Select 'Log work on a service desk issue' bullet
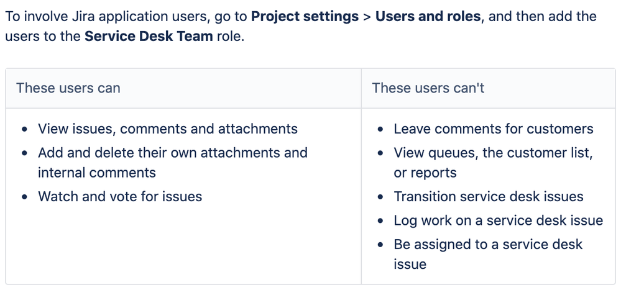The width and height of the screenshot is (621, 290). 498,220
